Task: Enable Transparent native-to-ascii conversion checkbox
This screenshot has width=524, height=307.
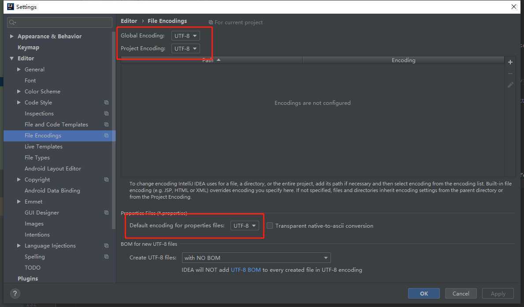Action: coord(270,226)
